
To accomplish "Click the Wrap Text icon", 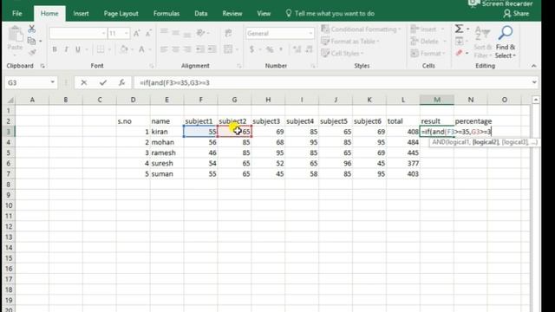I will point(228,33).
